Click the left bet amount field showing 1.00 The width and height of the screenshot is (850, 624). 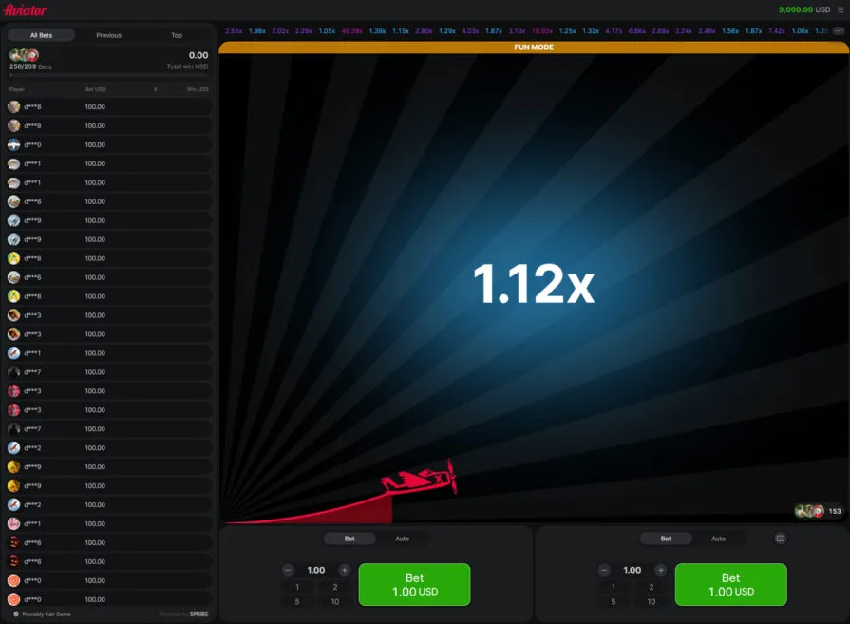coord(316,570)
